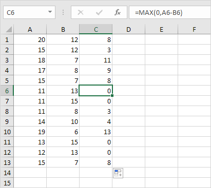Open the Insert Function fx dialog
This screenshot has height=188, width=211.
(x=118, y=12)
